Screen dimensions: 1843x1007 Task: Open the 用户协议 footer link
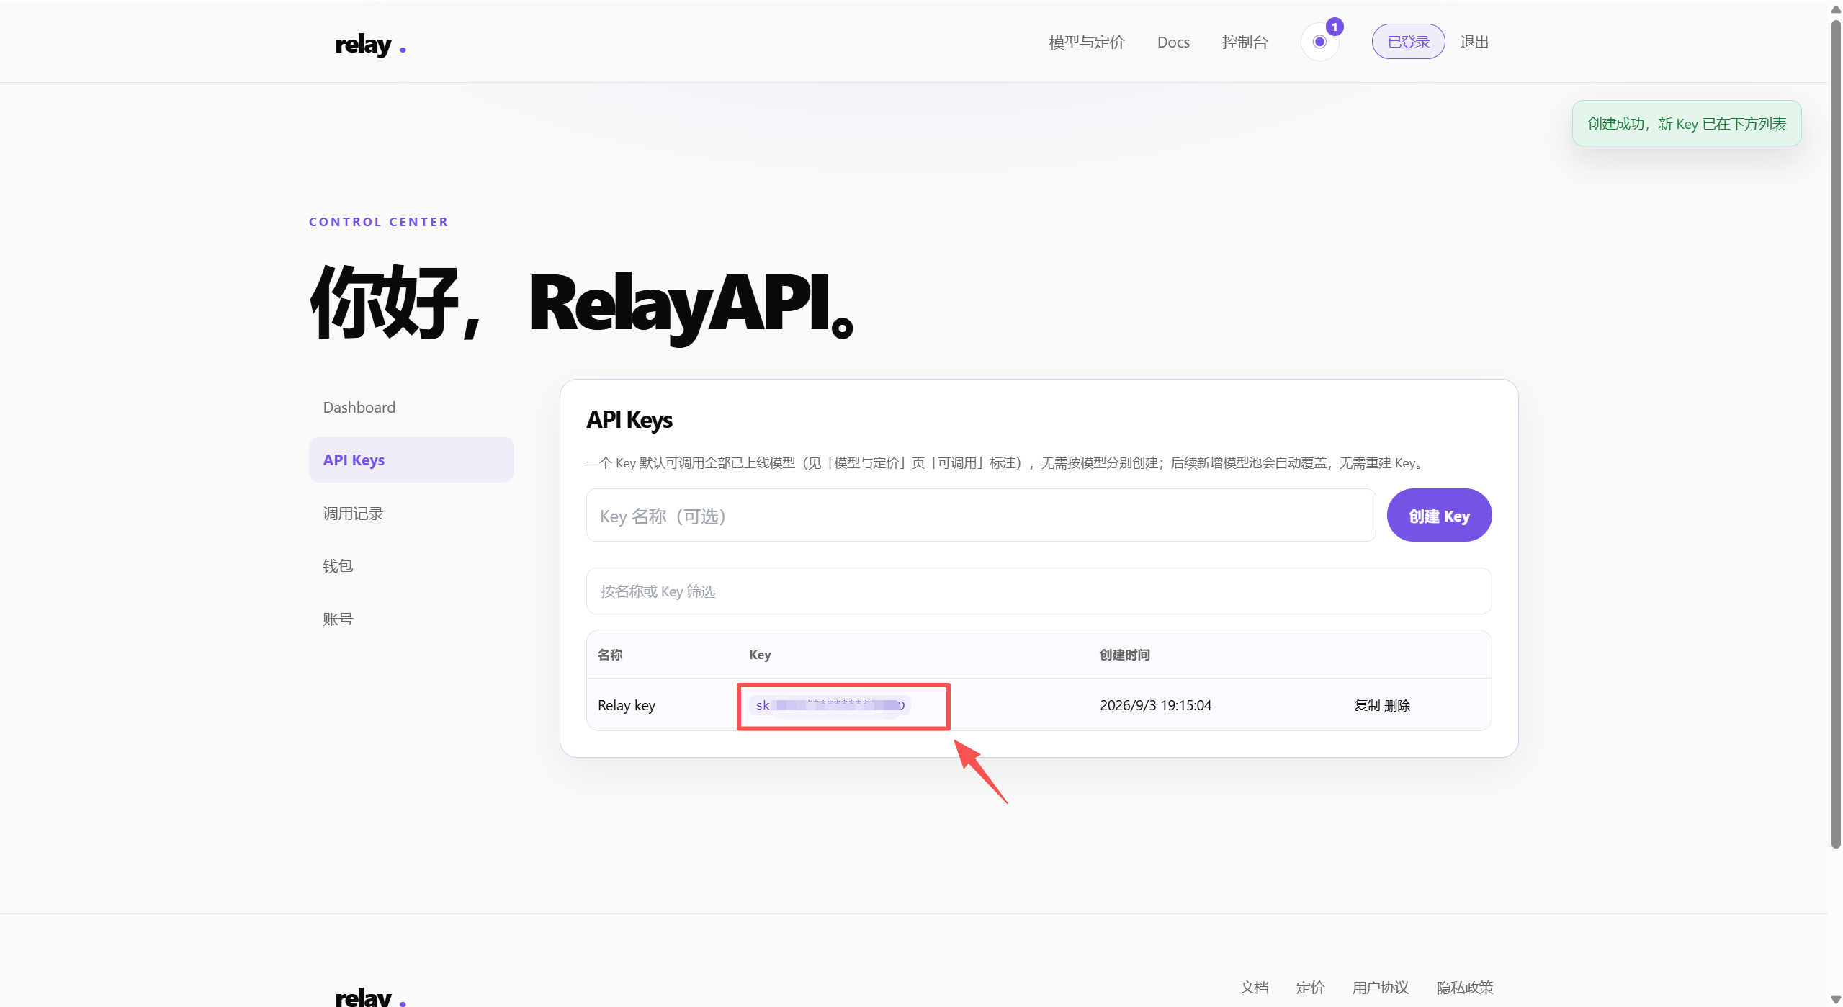click(1379, 987)
